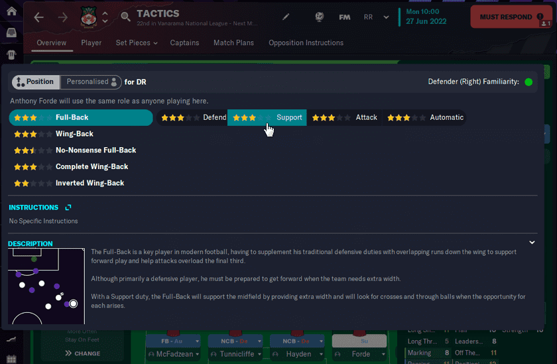Click the back navigation arrow
Screen dimensions: 557x364
[38, 17]
